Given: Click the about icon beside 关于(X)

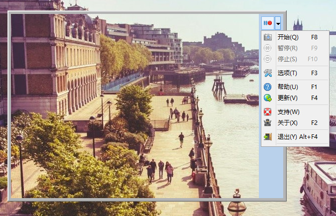Looking at the screenshot, I should coord(268,123).
